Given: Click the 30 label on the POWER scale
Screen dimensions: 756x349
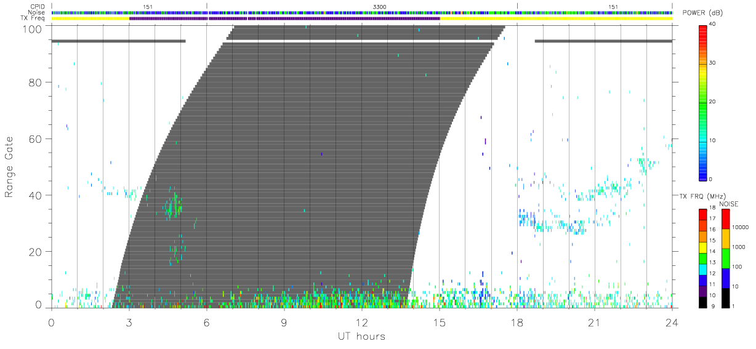Looking at the screenshot, I should [714, 63].
